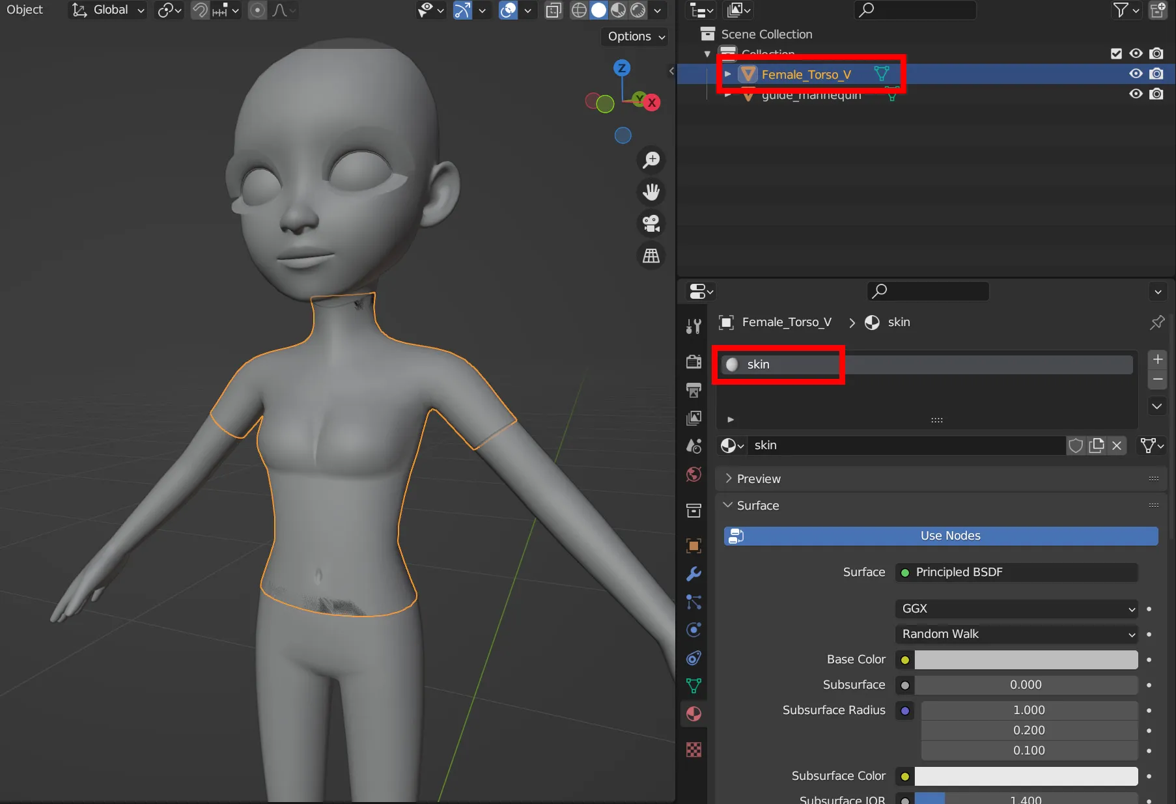Viewport: 1176px width, 804px height.
Task: Open the Material properties tab
Action: pyautogui.click(x=693, y=714)
